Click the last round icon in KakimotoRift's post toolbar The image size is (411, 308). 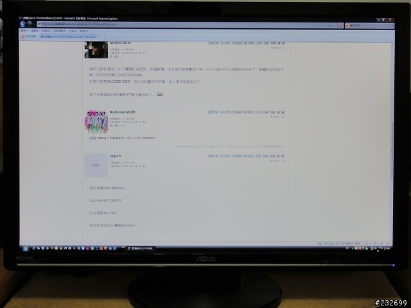pyautogui.click(x=283, y=112)
